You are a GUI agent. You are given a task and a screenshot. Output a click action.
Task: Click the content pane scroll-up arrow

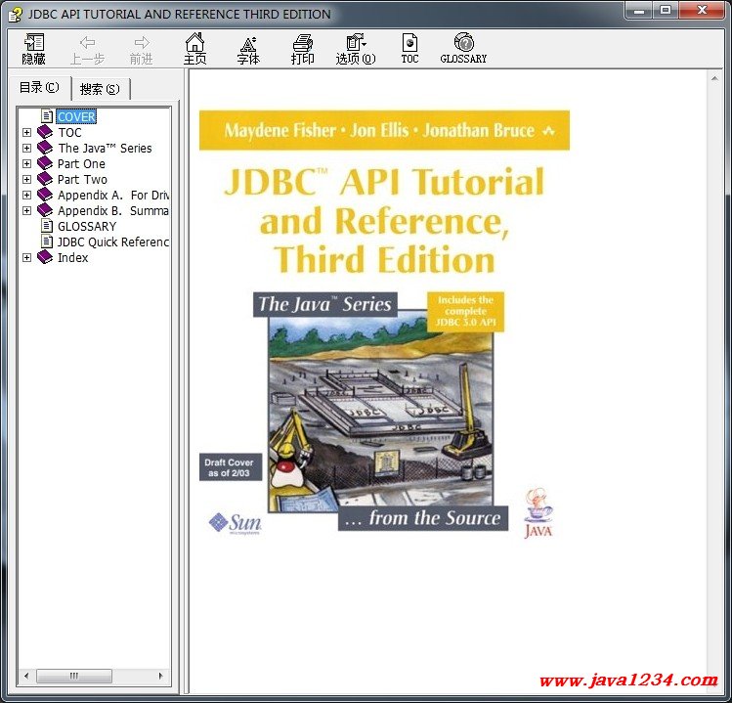(714, 78)
